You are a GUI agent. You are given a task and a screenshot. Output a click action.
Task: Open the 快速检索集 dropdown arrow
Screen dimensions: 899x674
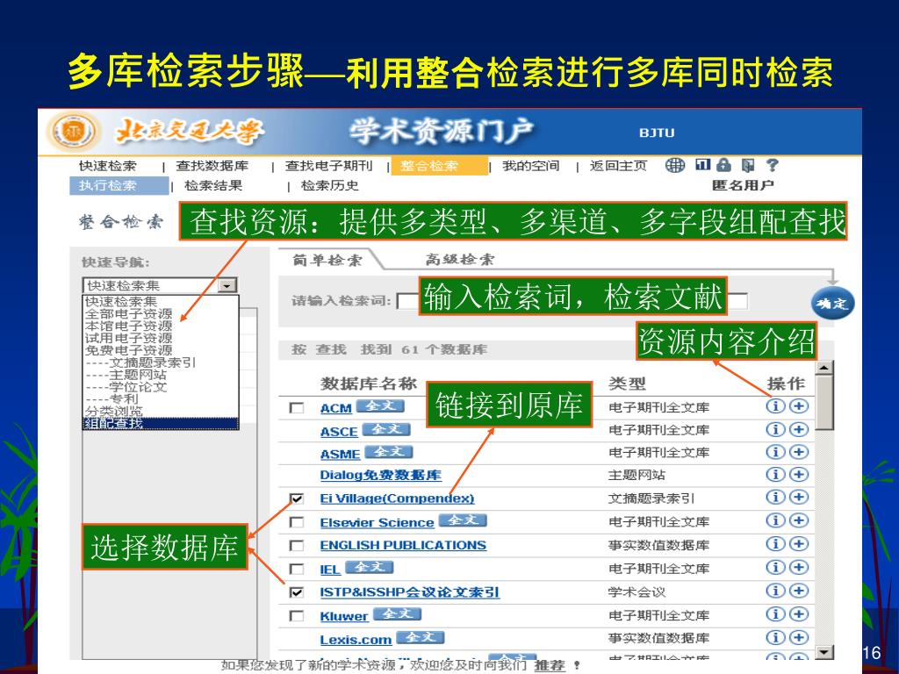coord(227,285)
